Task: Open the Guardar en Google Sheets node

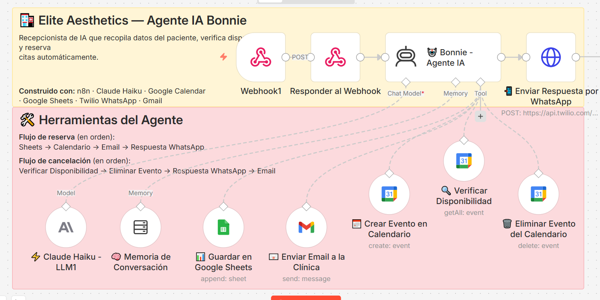Action: [x=223, y=227]
